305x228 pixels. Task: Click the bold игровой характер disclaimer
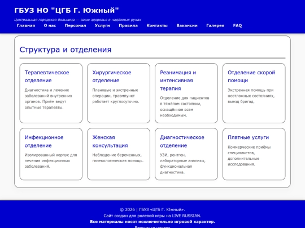coord(152,222)
